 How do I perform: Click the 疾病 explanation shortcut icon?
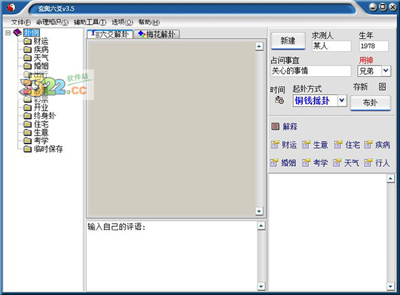tap(368, 145)
